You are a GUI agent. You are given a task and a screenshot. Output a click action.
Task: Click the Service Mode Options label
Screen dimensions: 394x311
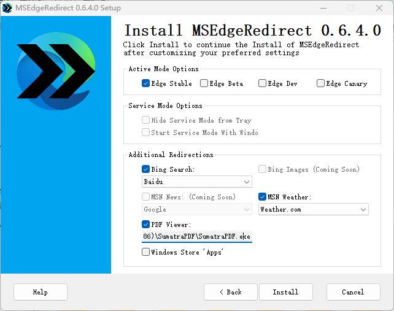point(165,106)
